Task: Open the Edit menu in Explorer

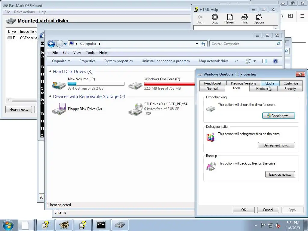Action: (x=65, y=53)
